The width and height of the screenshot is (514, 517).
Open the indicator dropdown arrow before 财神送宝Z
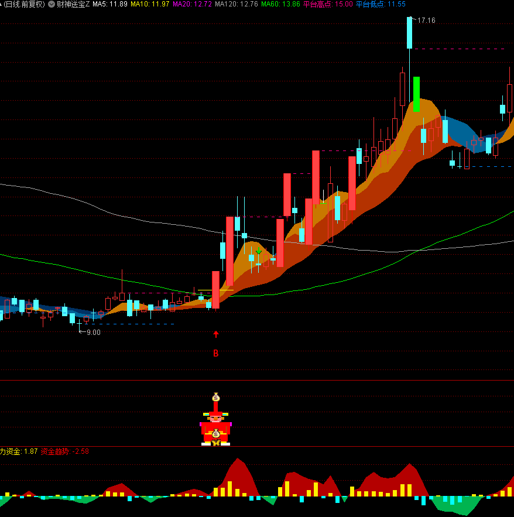coord(52,4)
